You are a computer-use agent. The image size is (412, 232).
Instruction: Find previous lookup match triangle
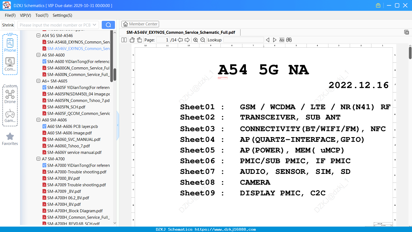coord(268,40)
